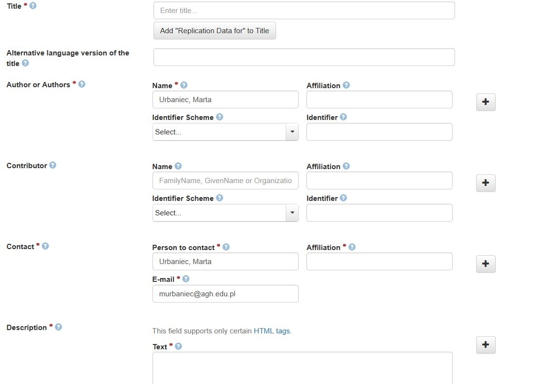
Task: Click Add "Replication Data for" to Title button
Action: coord(214,31)
